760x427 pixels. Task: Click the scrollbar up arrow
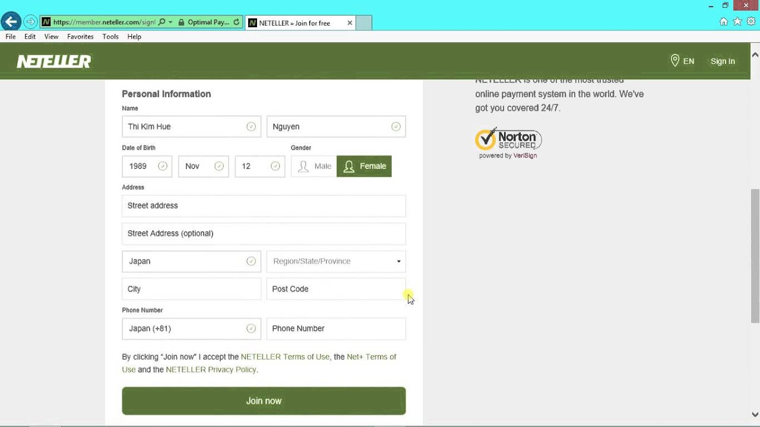755,55
